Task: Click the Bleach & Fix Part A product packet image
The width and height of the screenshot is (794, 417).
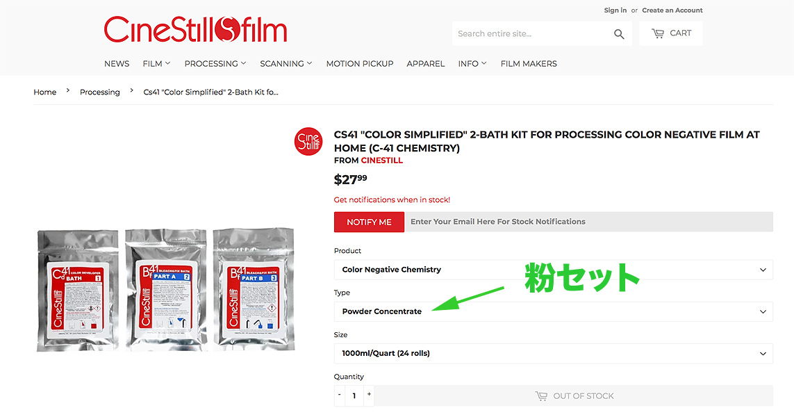Action: click(165, 289)
